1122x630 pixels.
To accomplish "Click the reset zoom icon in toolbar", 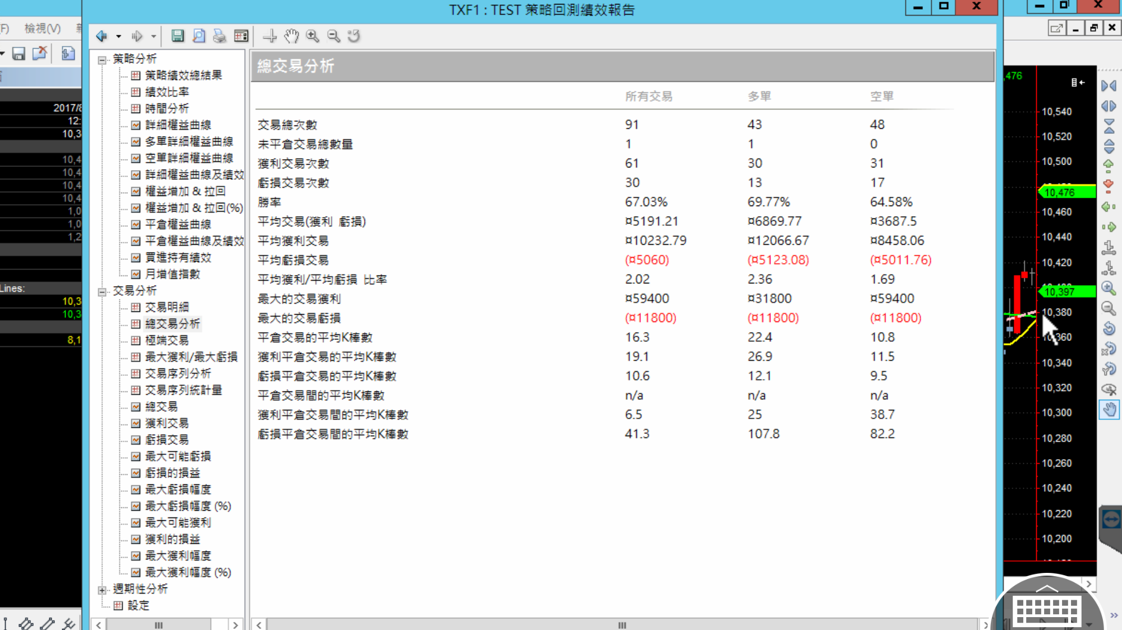I will coord(354,36).
